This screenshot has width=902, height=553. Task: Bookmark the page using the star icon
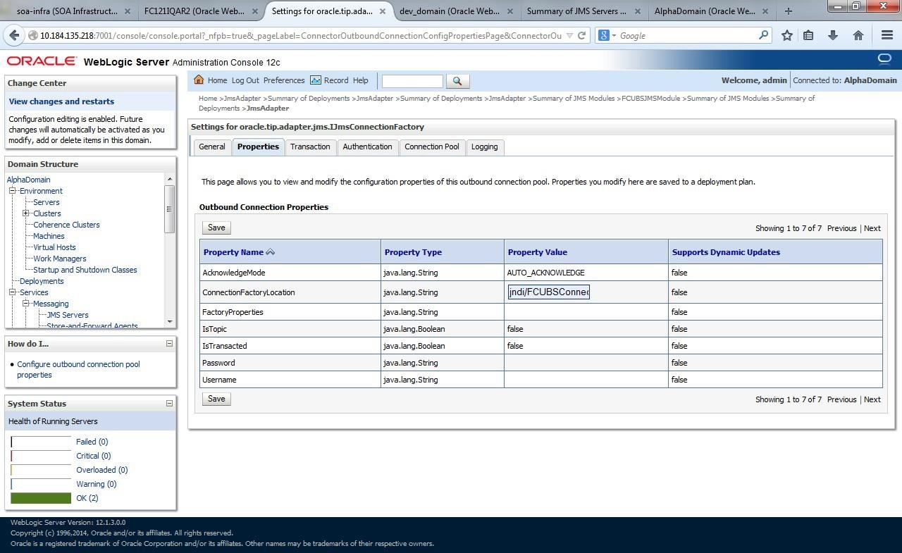[787, 35]
